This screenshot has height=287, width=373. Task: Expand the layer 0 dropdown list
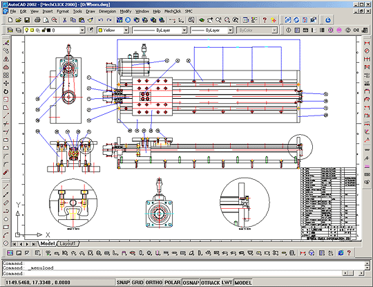click(x=82, y=30)
